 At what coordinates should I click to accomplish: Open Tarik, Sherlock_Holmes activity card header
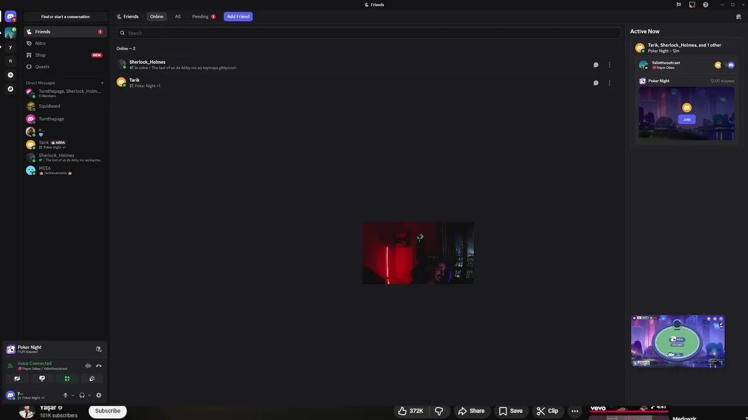point(687,48)
